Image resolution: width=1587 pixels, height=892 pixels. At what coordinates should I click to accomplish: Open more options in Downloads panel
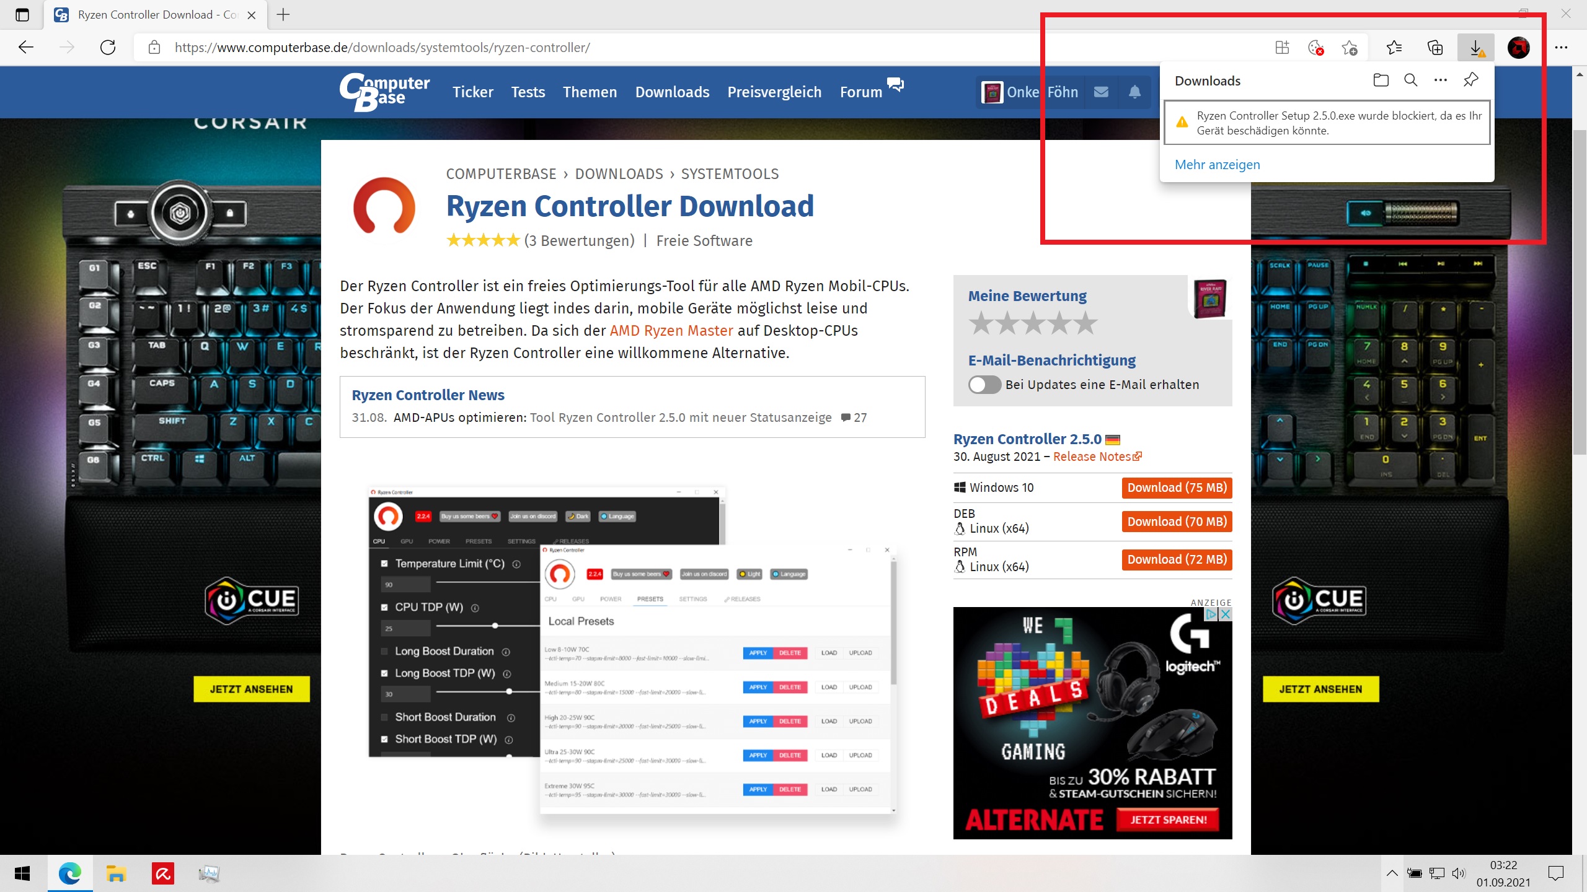click(x=1441, y=81)
